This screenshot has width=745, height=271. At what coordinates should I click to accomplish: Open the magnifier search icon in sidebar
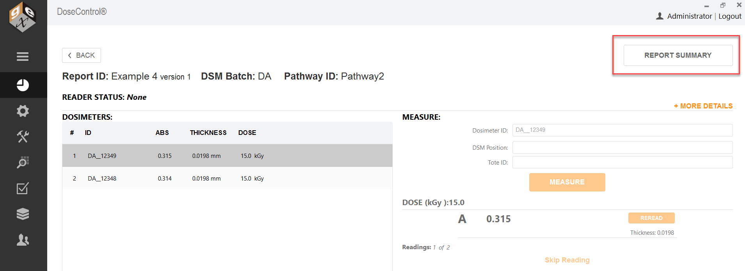[23, 162]
